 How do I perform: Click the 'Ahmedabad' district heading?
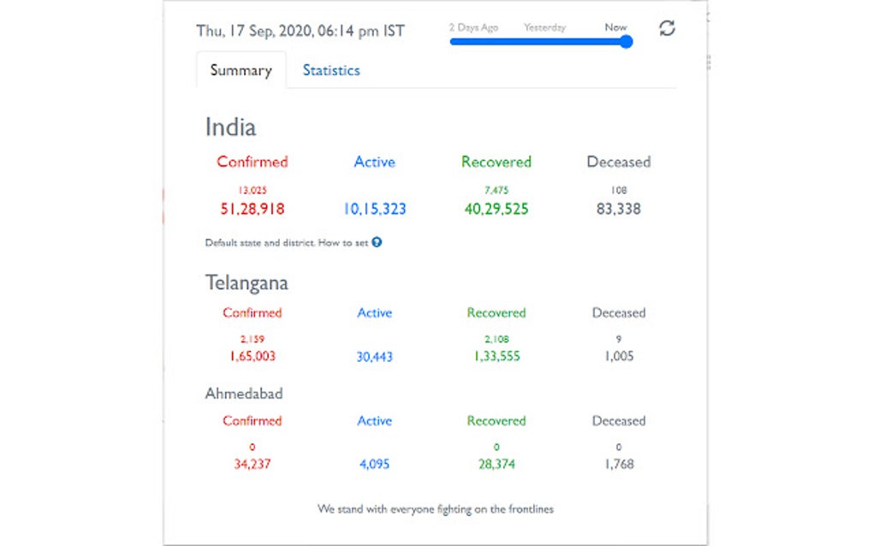click(246, 393)
